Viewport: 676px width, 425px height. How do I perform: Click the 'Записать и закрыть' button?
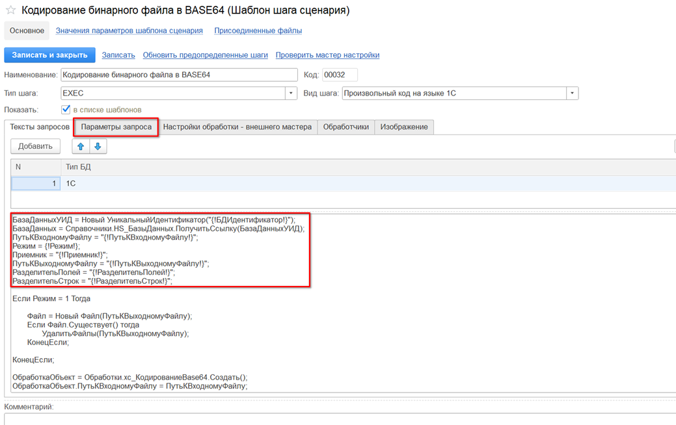pyautogui.click(x=49, y=55)
